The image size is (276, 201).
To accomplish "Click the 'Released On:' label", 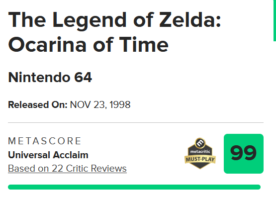I will [x=38, y=104].
